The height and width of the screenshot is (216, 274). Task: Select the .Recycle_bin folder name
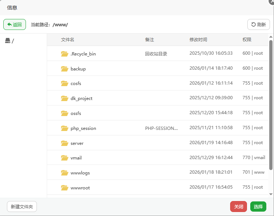click(83, 54)
